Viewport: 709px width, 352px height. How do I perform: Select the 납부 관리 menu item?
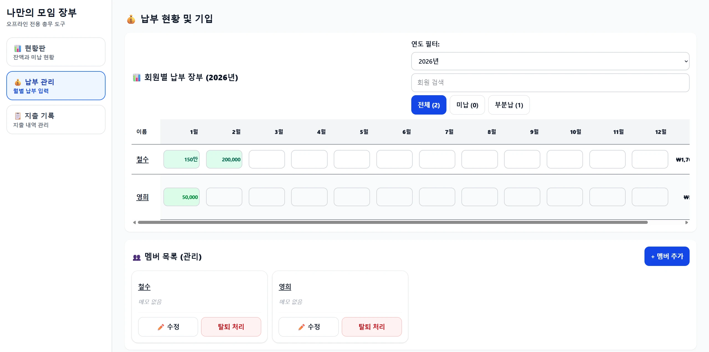56,86
